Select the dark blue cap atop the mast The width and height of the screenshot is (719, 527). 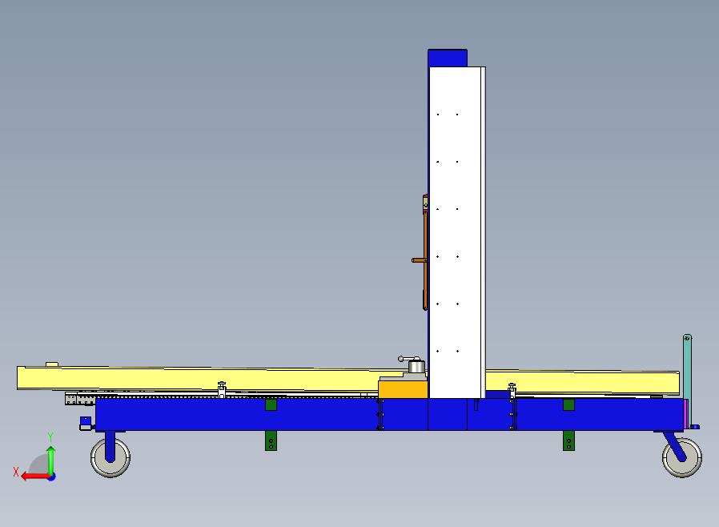[447, 56]
